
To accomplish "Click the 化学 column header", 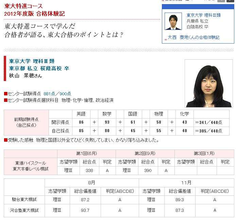I will (185, 114).
